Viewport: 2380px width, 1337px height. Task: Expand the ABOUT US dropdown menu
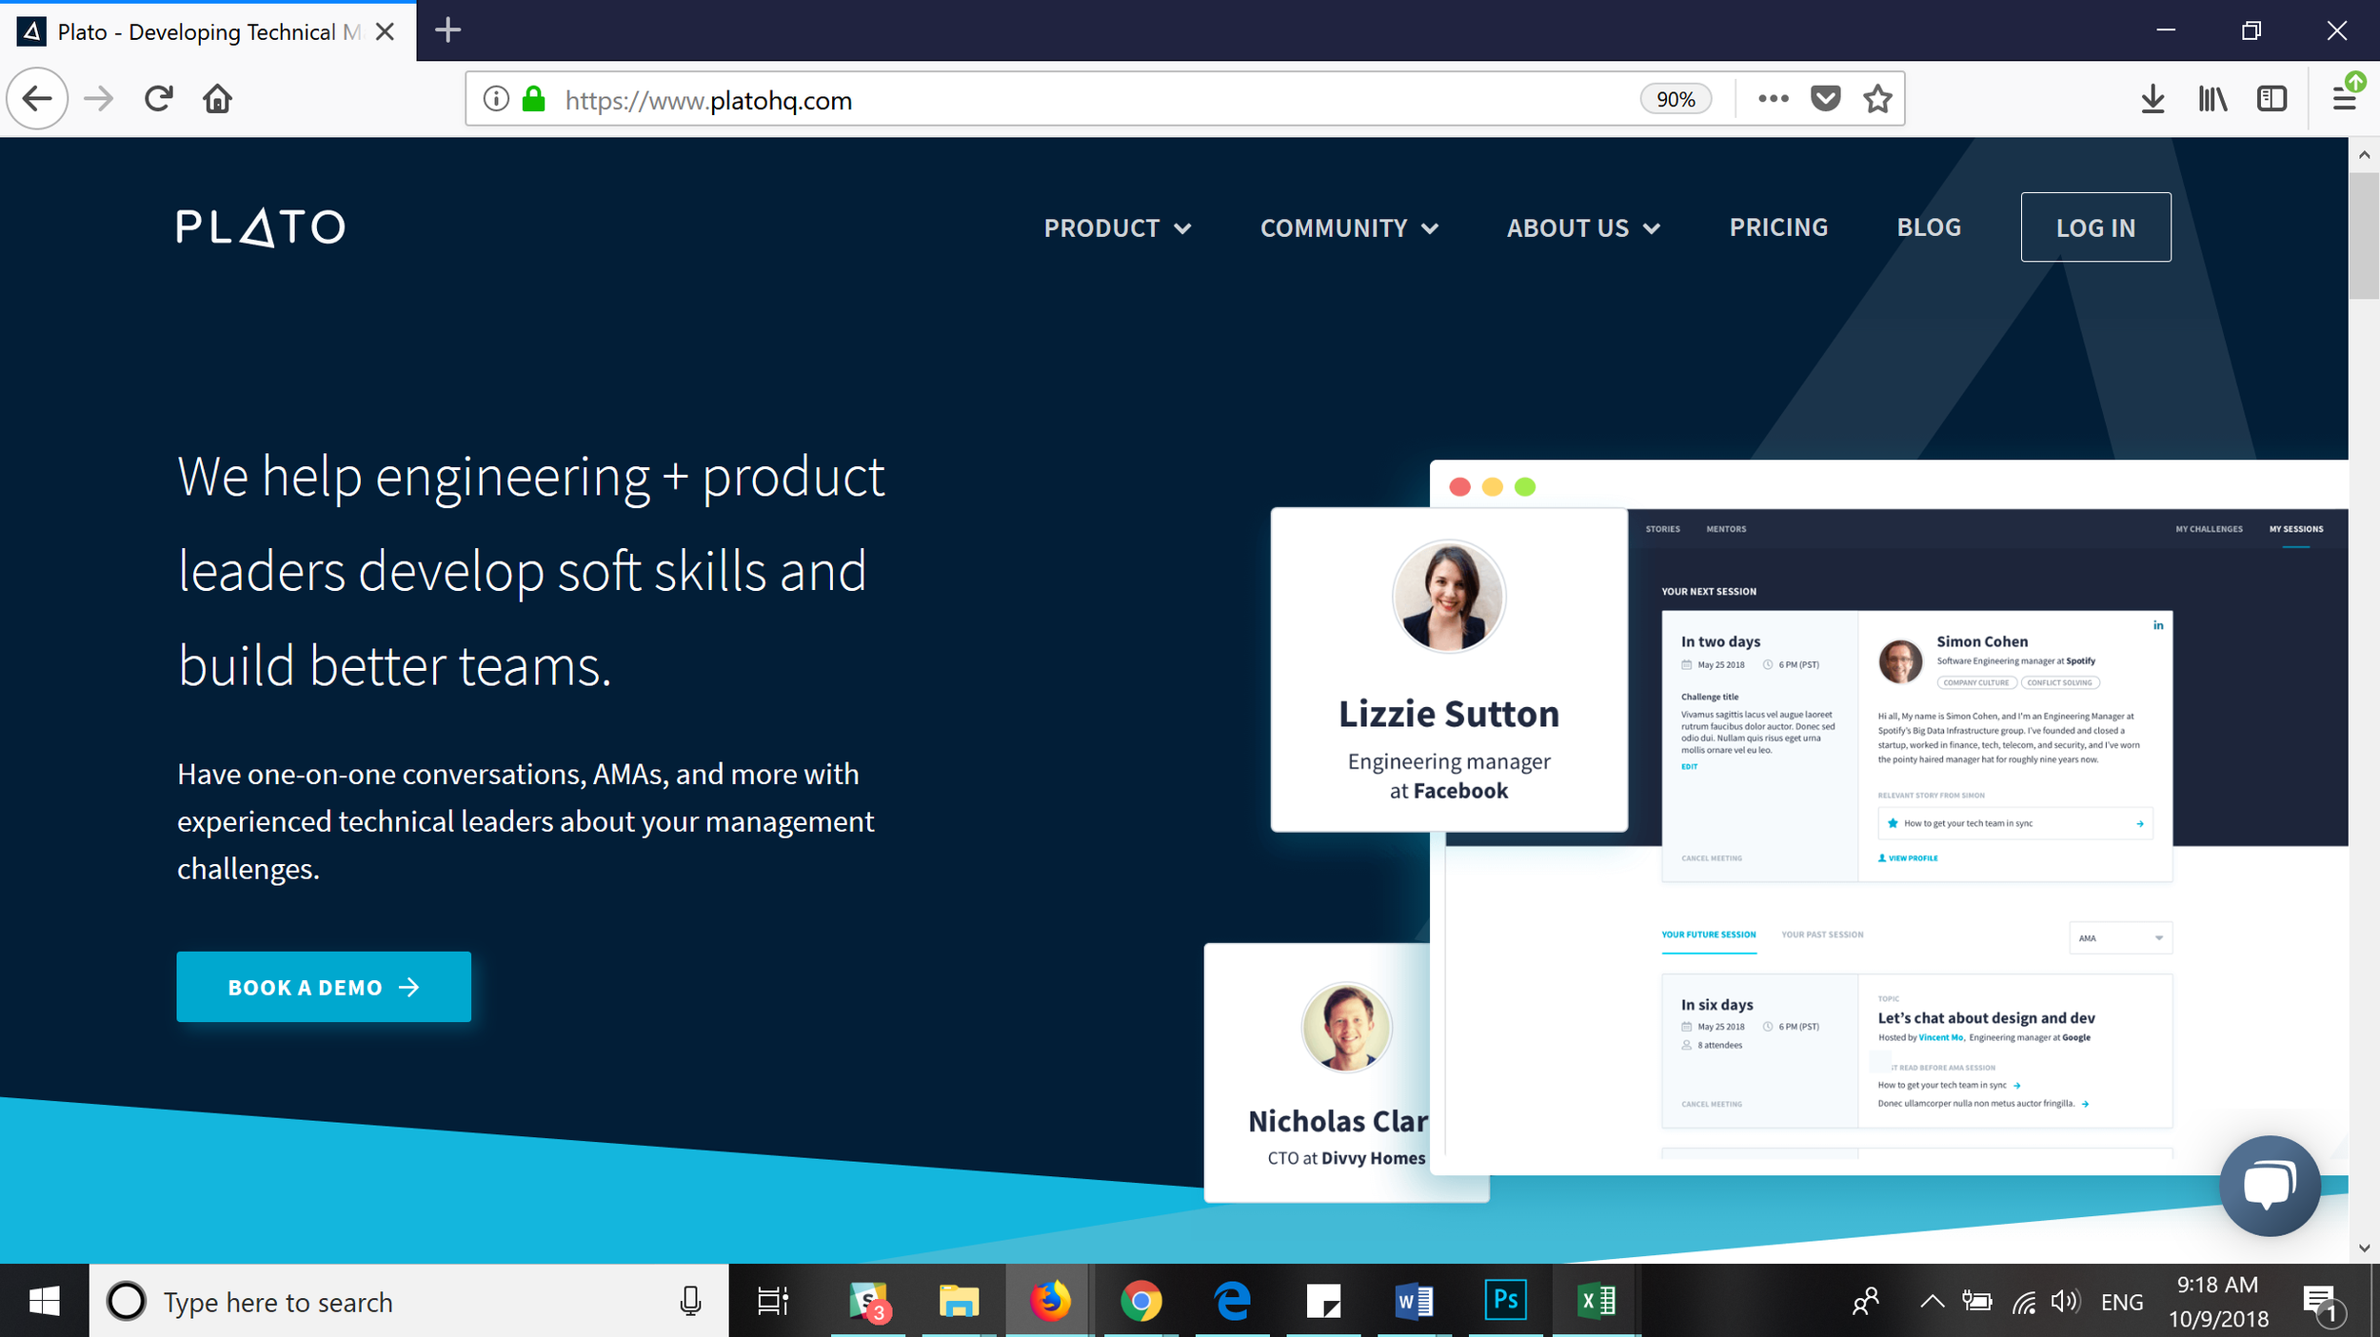tap(1582, 228)
